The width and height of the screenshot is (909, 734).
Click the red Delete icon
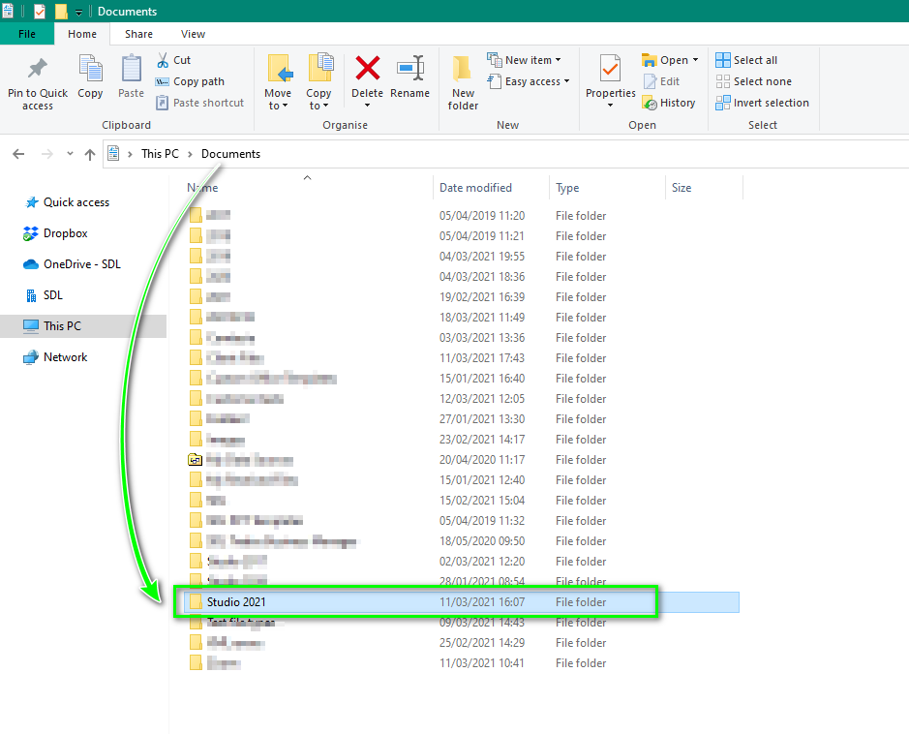(367, 70)
